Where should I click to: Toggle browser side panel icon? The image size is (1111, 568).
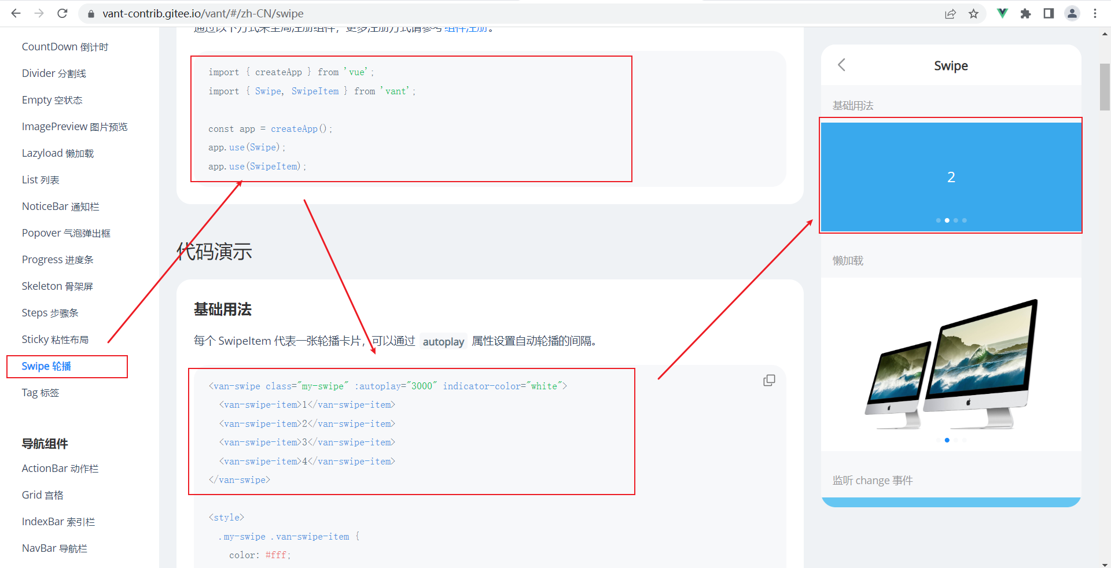click(x=1049, y=13)
